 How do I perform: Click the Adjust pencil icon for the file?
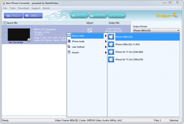tap(90, 31)
